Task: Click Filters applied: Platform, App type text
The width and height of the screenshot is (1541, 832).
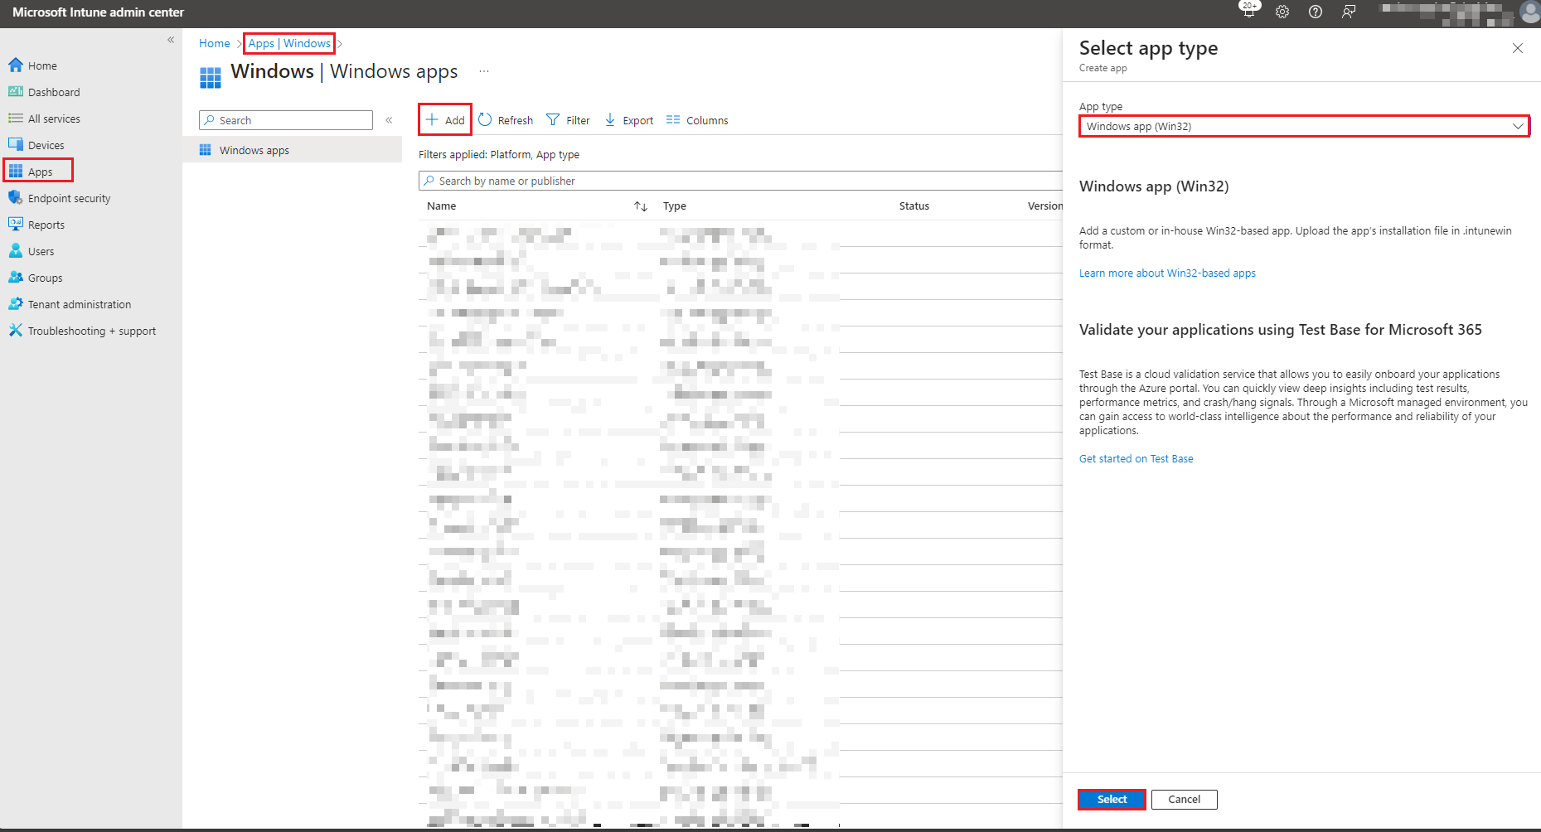Action: tap(499, 155)
